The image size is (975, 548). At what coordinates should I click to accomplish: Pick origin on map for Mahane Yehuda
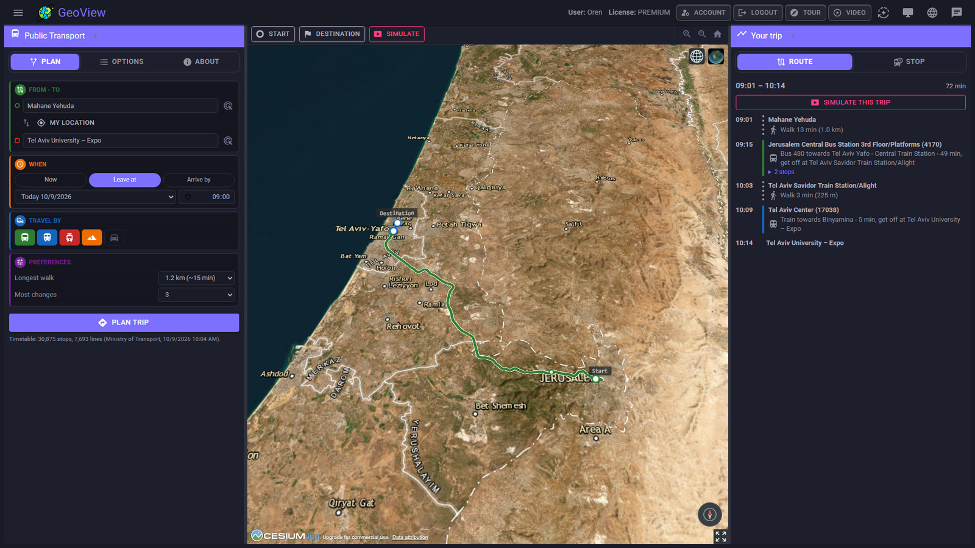[228, 106]
